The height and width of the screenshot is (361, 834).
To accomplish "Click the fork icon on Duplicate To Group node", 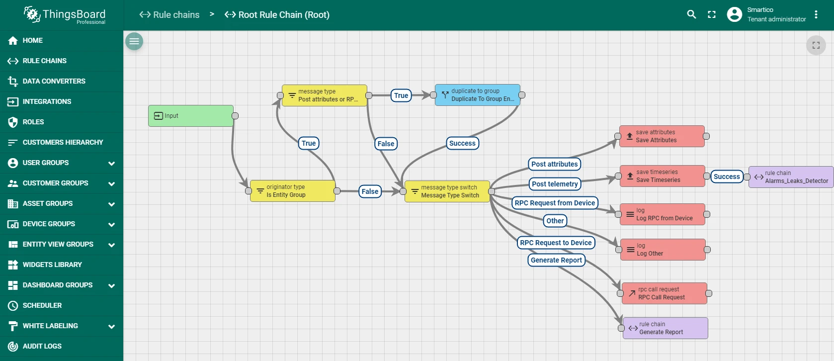I will (445, 94).
